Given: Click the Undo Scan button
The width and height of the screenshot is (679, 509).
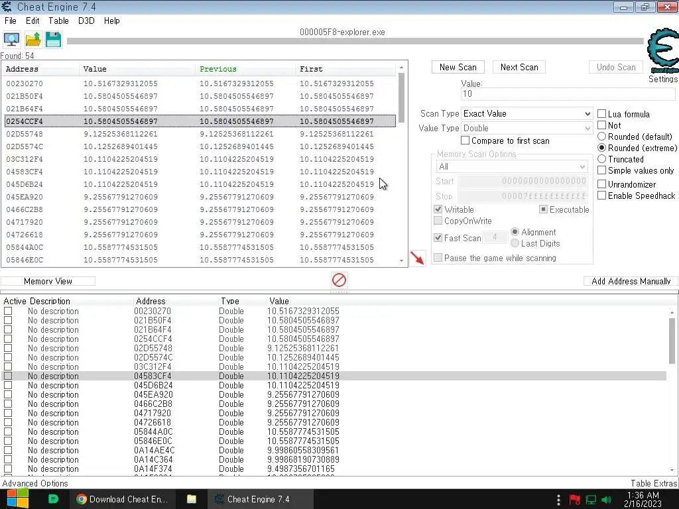Looking at the screenshot, I should tap(616, 67).
